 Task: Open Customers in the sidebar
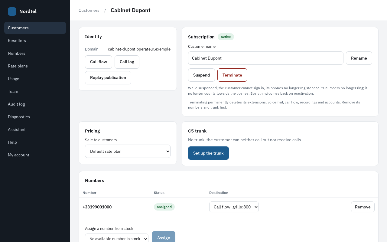tap(35, 28)
